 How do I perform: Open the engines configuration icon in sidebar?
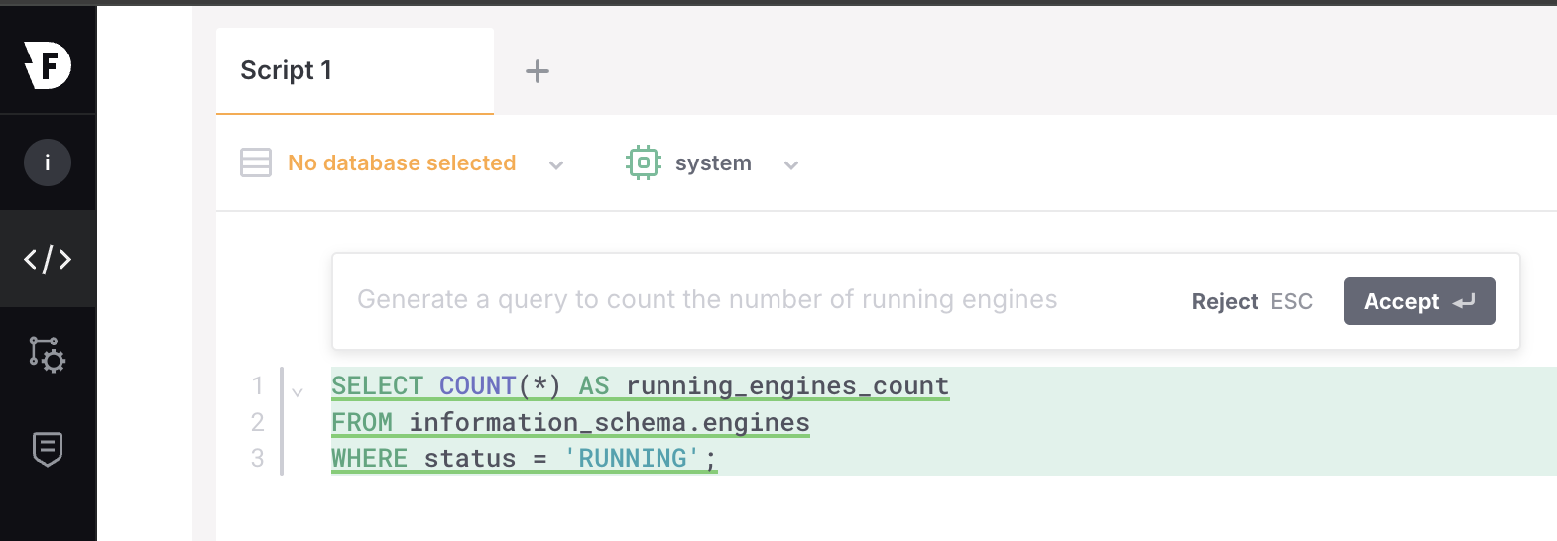tap(48, 355)
